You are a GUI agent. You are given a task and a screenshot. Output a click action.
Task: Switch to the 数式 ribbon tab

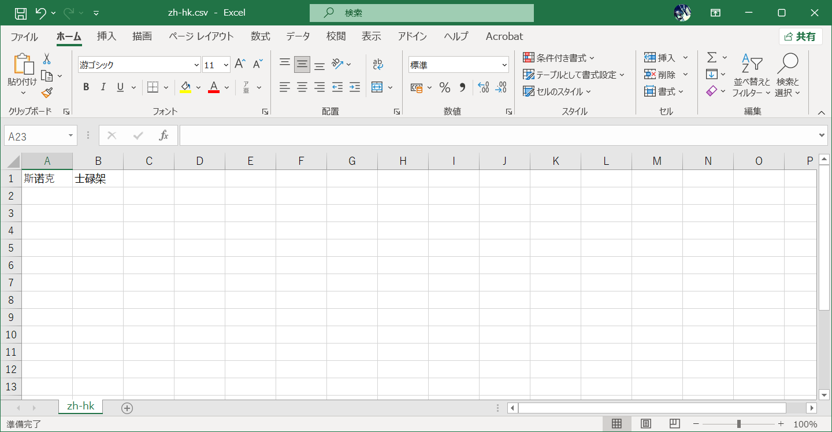click(261, 36)
